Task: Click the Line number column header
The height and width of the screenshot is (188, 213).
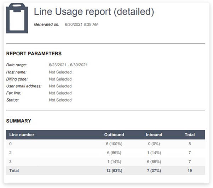Action: (x=22, y=135)
